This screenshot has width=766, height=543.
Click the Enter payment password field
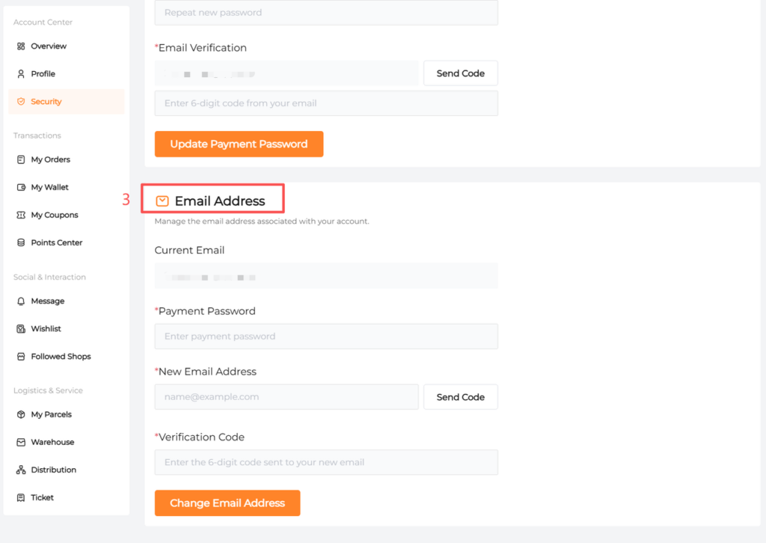326,337
